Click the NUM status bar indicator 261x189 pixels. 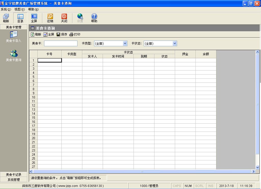pos(188,186)
